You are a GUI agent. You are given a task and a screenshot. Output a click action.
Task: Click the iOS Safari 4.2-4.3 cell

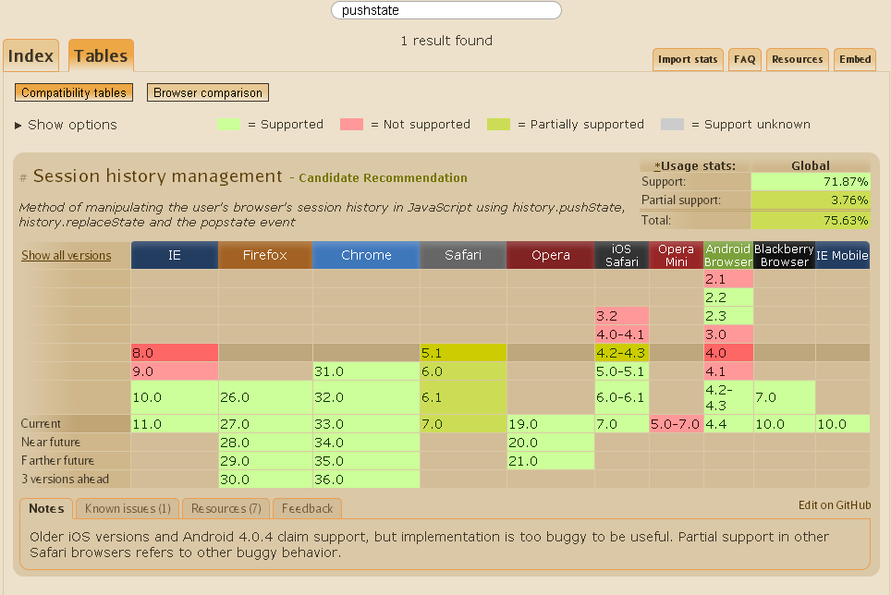pyautogui.click(x=622, y=353)
